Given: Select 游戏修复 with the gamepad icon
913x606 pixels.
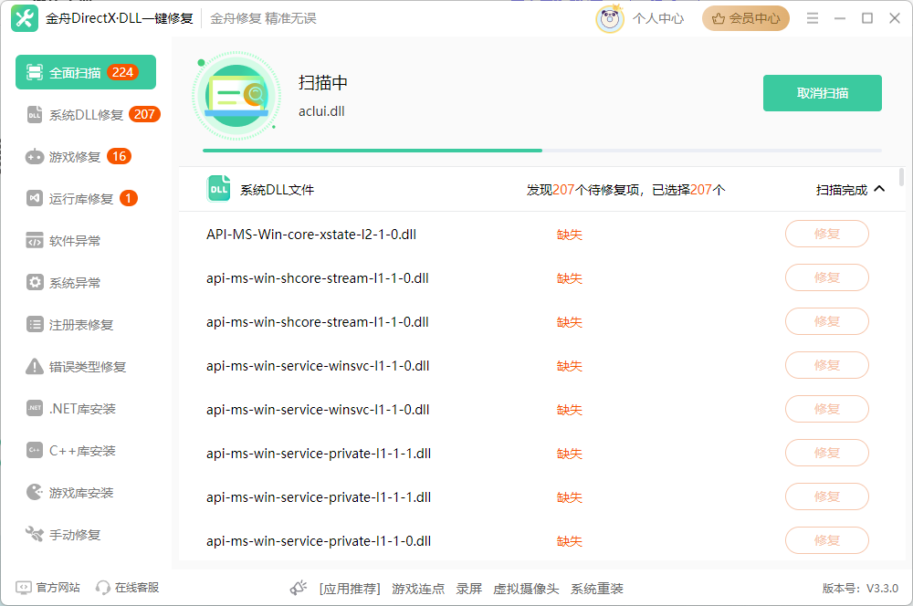Looking at the screenshot, I should tap(79, 157).
